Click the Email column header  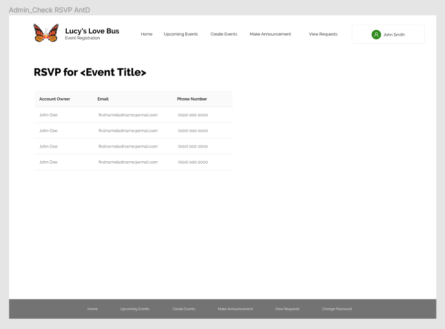103,99
